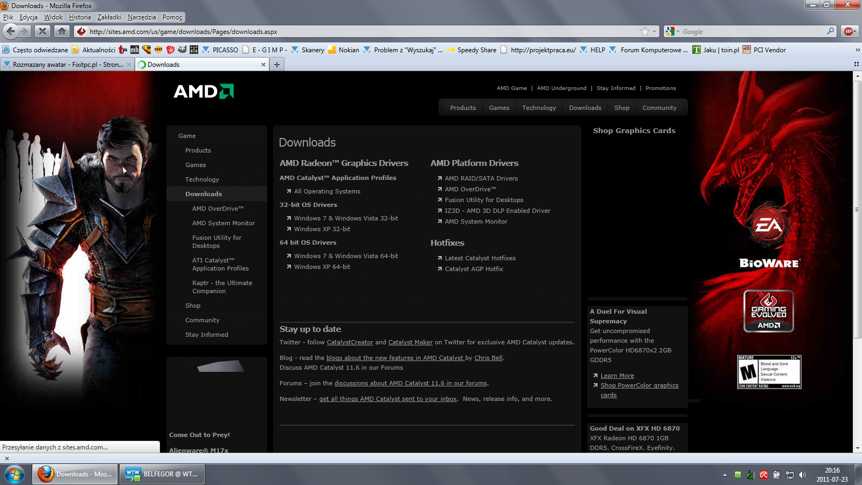Open the Nokian bookmark

tap(343, 50)
